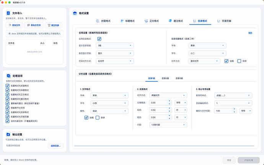The width and height of the screenshot is (264, 165).
Task: Open the 居中对齐 alignment dropdown
Action: tap(204, 61)
